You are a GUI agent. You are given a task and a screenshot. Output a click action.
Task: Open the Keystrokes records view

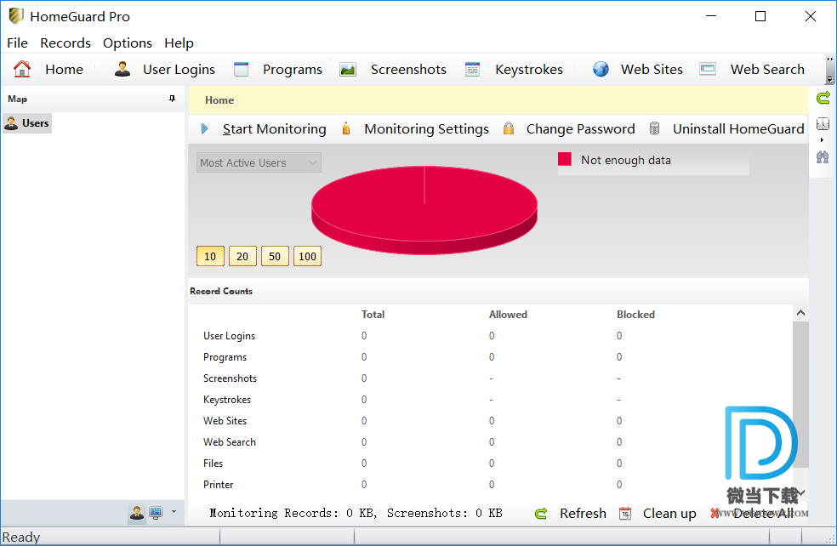tap(529, 70)
